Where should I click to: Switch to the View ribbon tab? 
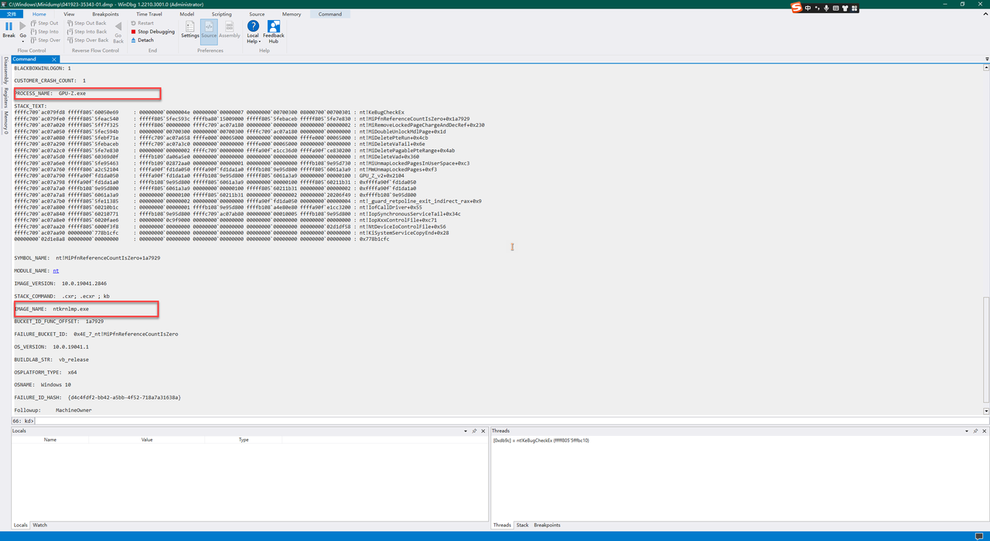(x=70, y=14)
